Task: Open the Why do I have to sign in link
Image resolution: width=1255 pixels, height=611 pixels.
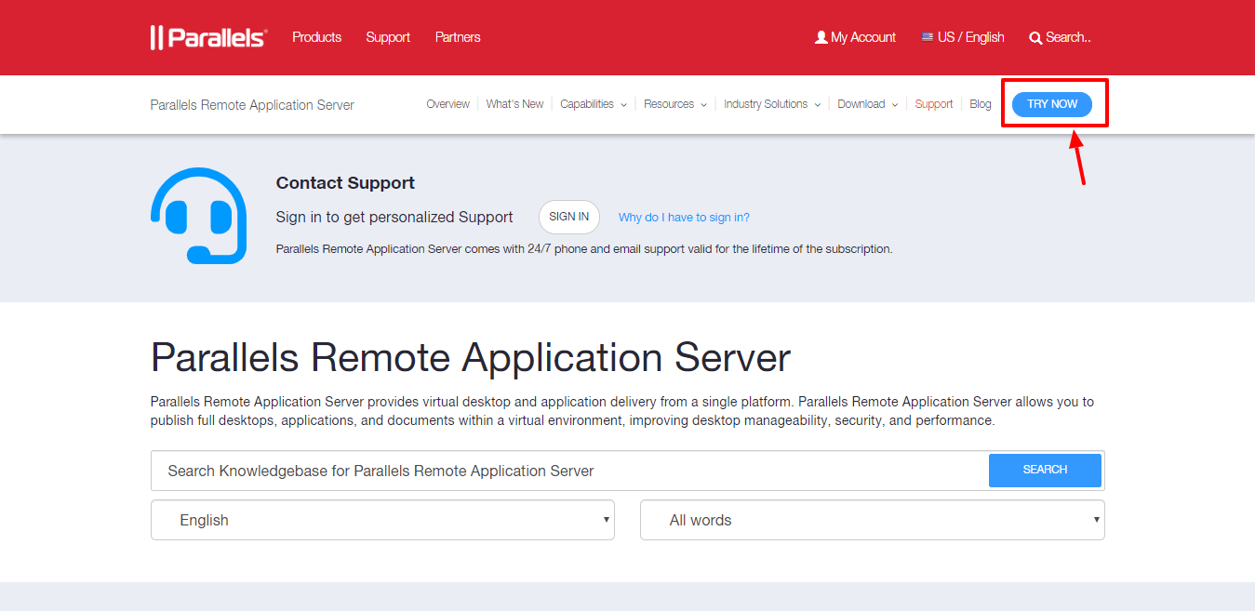Action: (x=683, y=217)
